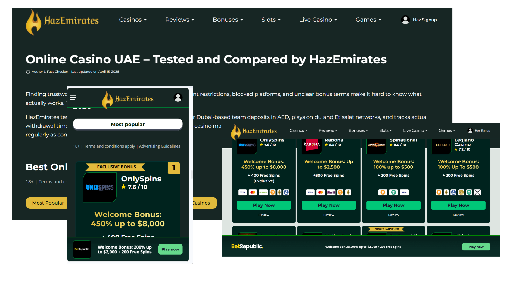Open the Advertising Guidelines link in the mobile view
The image size is (522, 293).
pyautogui.click(x=160, y=146)
